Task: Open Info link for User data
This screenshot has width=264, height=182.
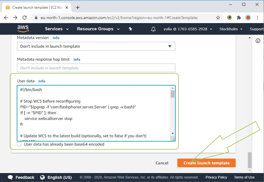Action: (42, 81)
